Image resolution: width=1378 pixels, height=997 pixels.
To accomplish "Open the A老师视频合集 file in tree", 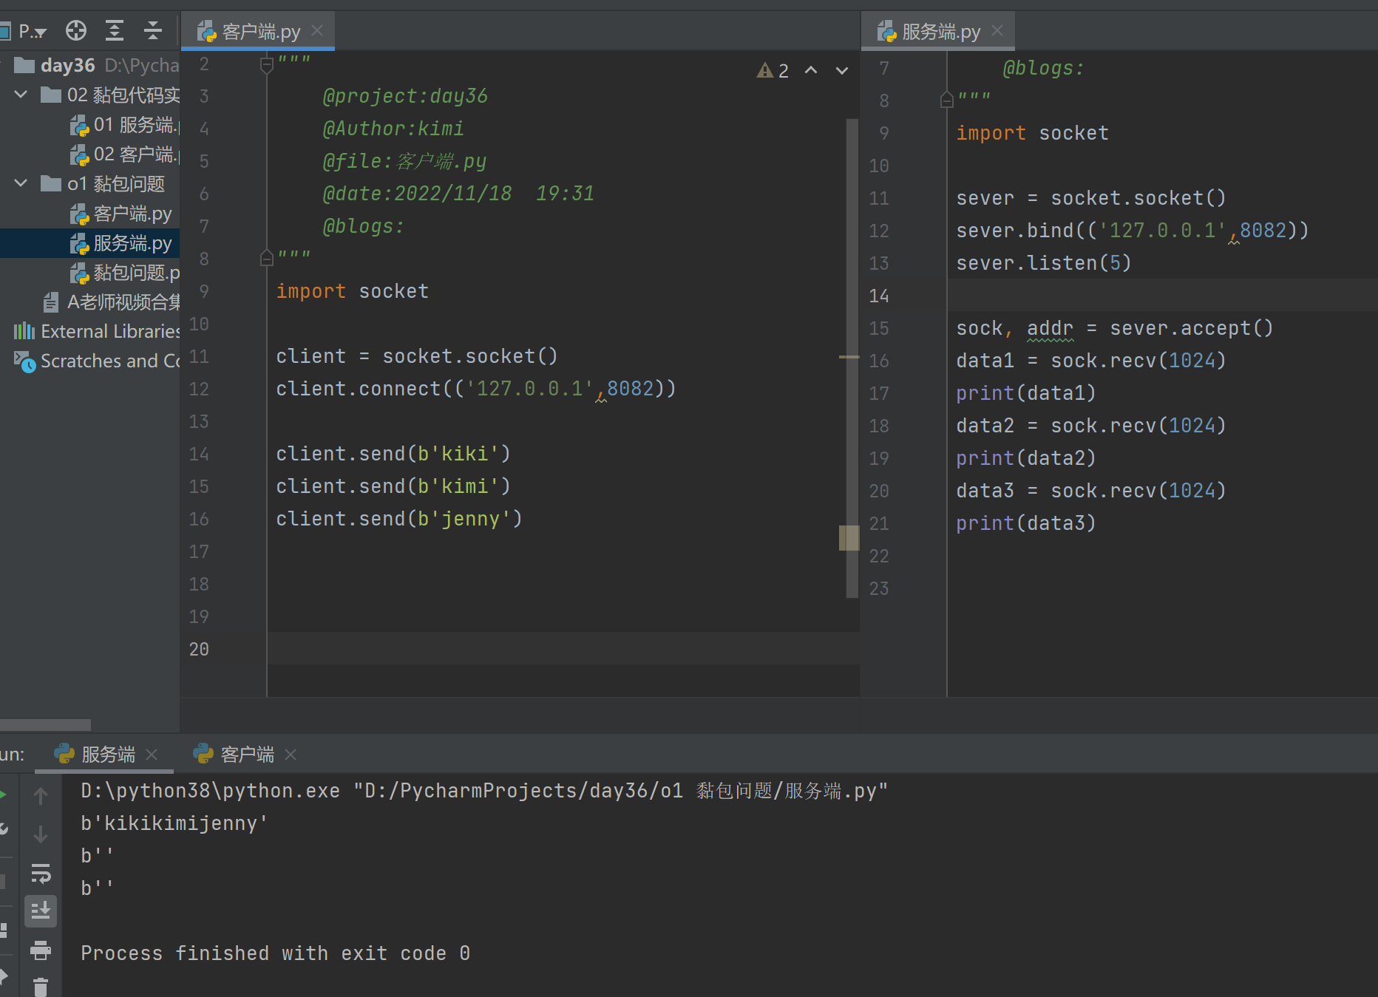I will click(x=111, y=302).
